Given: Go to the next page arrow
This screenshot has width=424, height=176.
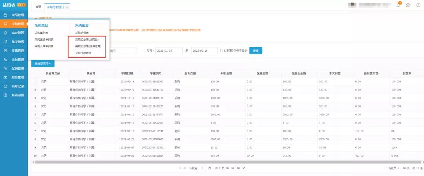Looking at the screenshot, I should pyautogui.click(x=227, y=168).
